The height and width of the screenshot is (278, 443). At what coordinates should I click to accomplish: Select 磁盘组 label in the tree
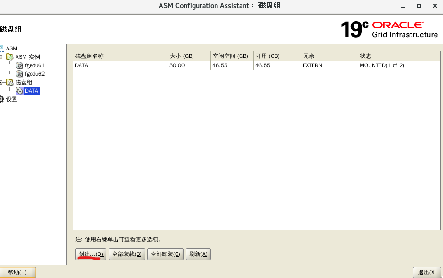click(24, 82)
